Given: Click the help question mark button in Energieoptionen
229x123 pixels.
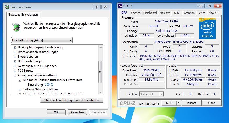Looking at the screenshot, I should tap(97, 7).
